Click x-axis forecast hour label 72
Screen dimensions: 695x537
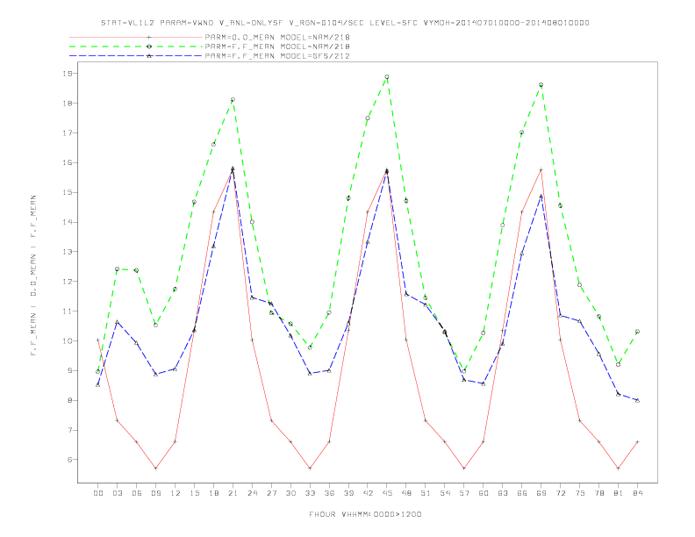click(x=561, y=493)
